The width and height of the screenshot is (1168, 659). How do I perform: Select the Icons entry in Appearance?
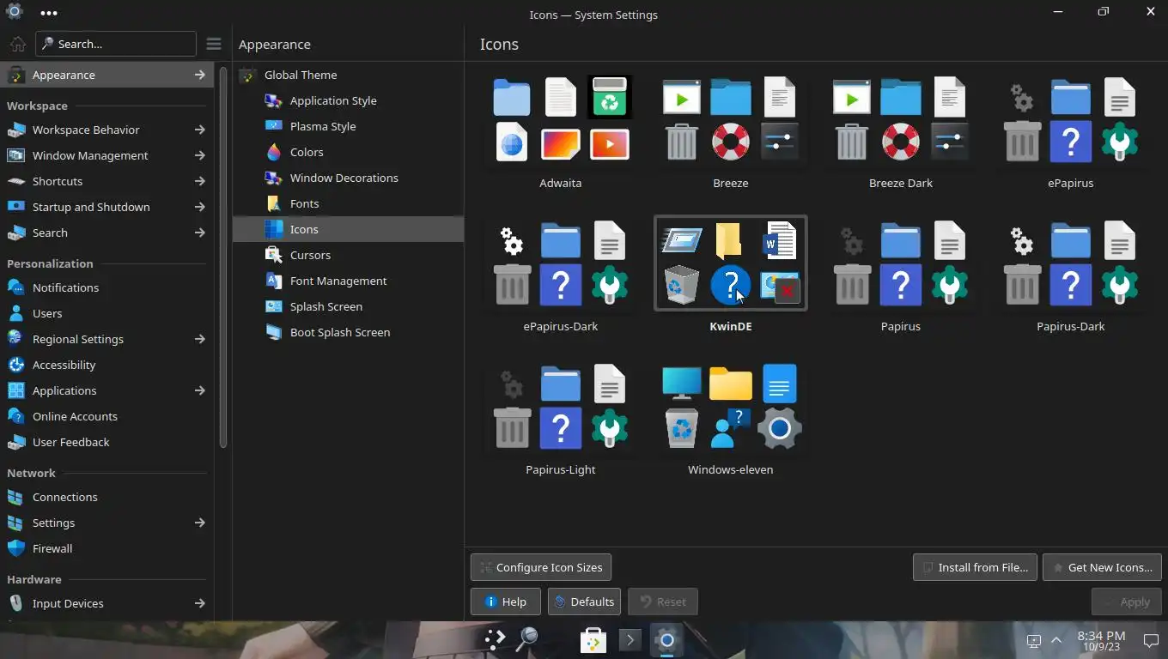(x=348, y=229)
